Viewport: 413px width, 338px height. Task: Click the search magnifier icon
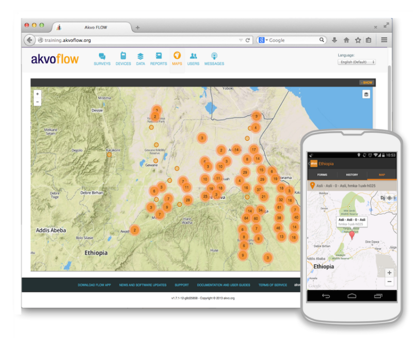[322, 40]
